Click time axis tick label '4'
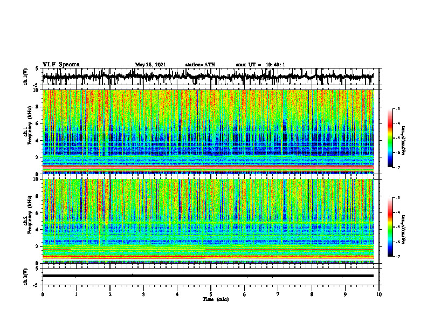This screenshot has width=427, height=330. [177, 294]
